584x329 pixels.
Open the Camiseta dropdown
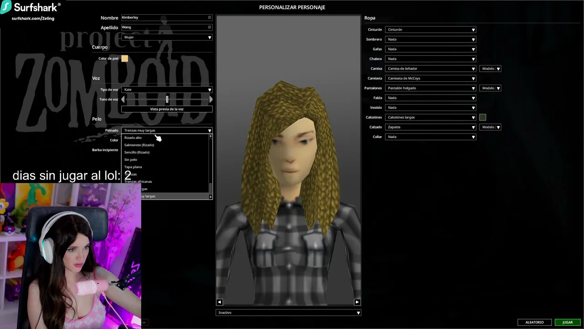[431, 79]
